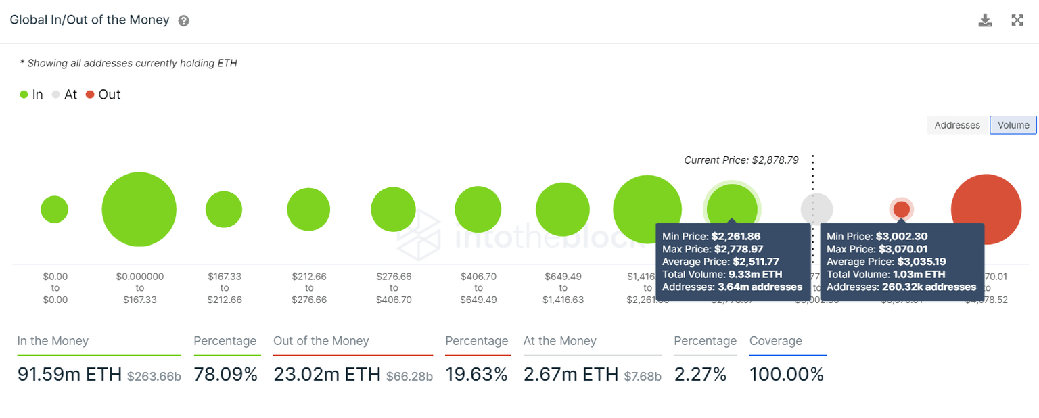Click the large red out-of-money bubble

pos(987,209)
